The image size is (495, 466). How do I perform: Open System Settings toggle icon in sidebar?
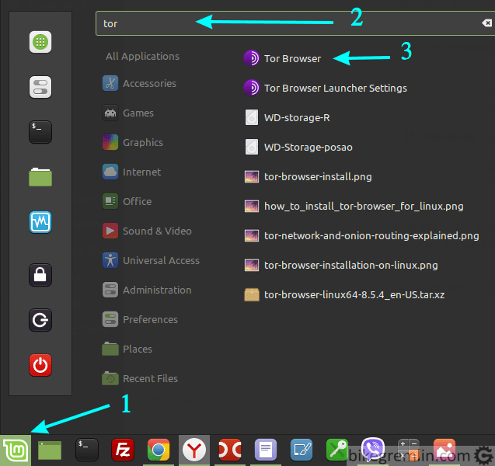click(40, 87)
